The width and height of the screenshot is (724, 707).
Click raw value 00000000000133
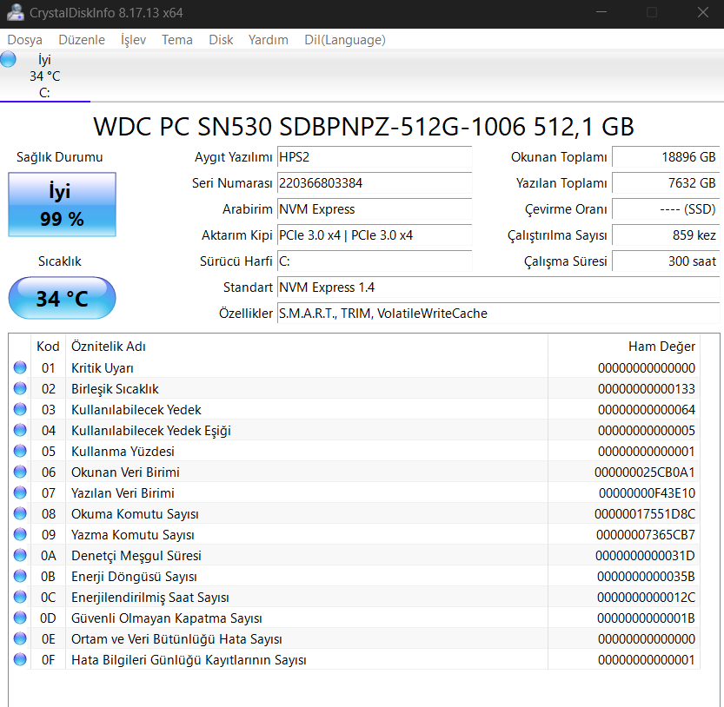pyautogui.click(x=647, y=389)
